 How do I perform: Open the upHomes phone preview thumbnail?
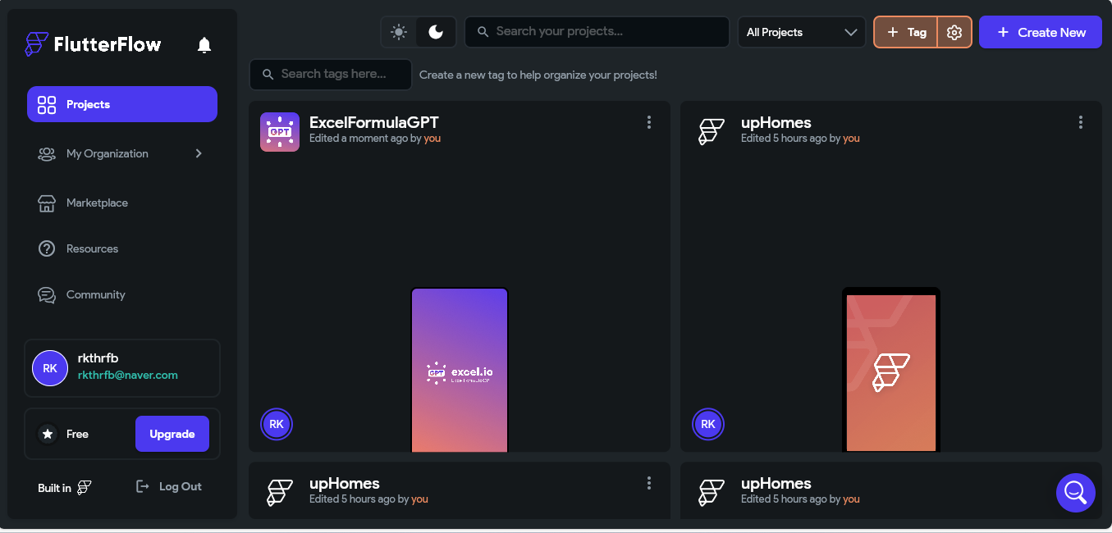click(891, 369)
